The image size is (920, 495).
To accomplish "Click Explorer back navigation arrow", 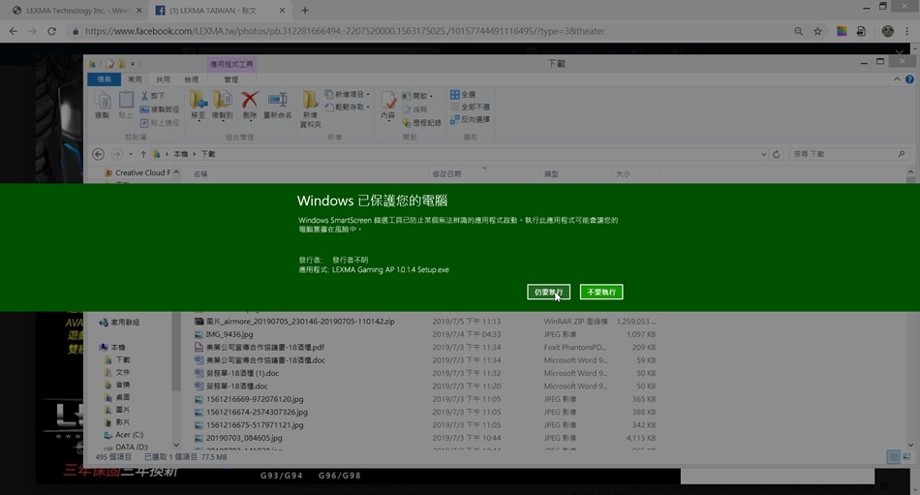I will pyautogui.click(x=98, y=154).
